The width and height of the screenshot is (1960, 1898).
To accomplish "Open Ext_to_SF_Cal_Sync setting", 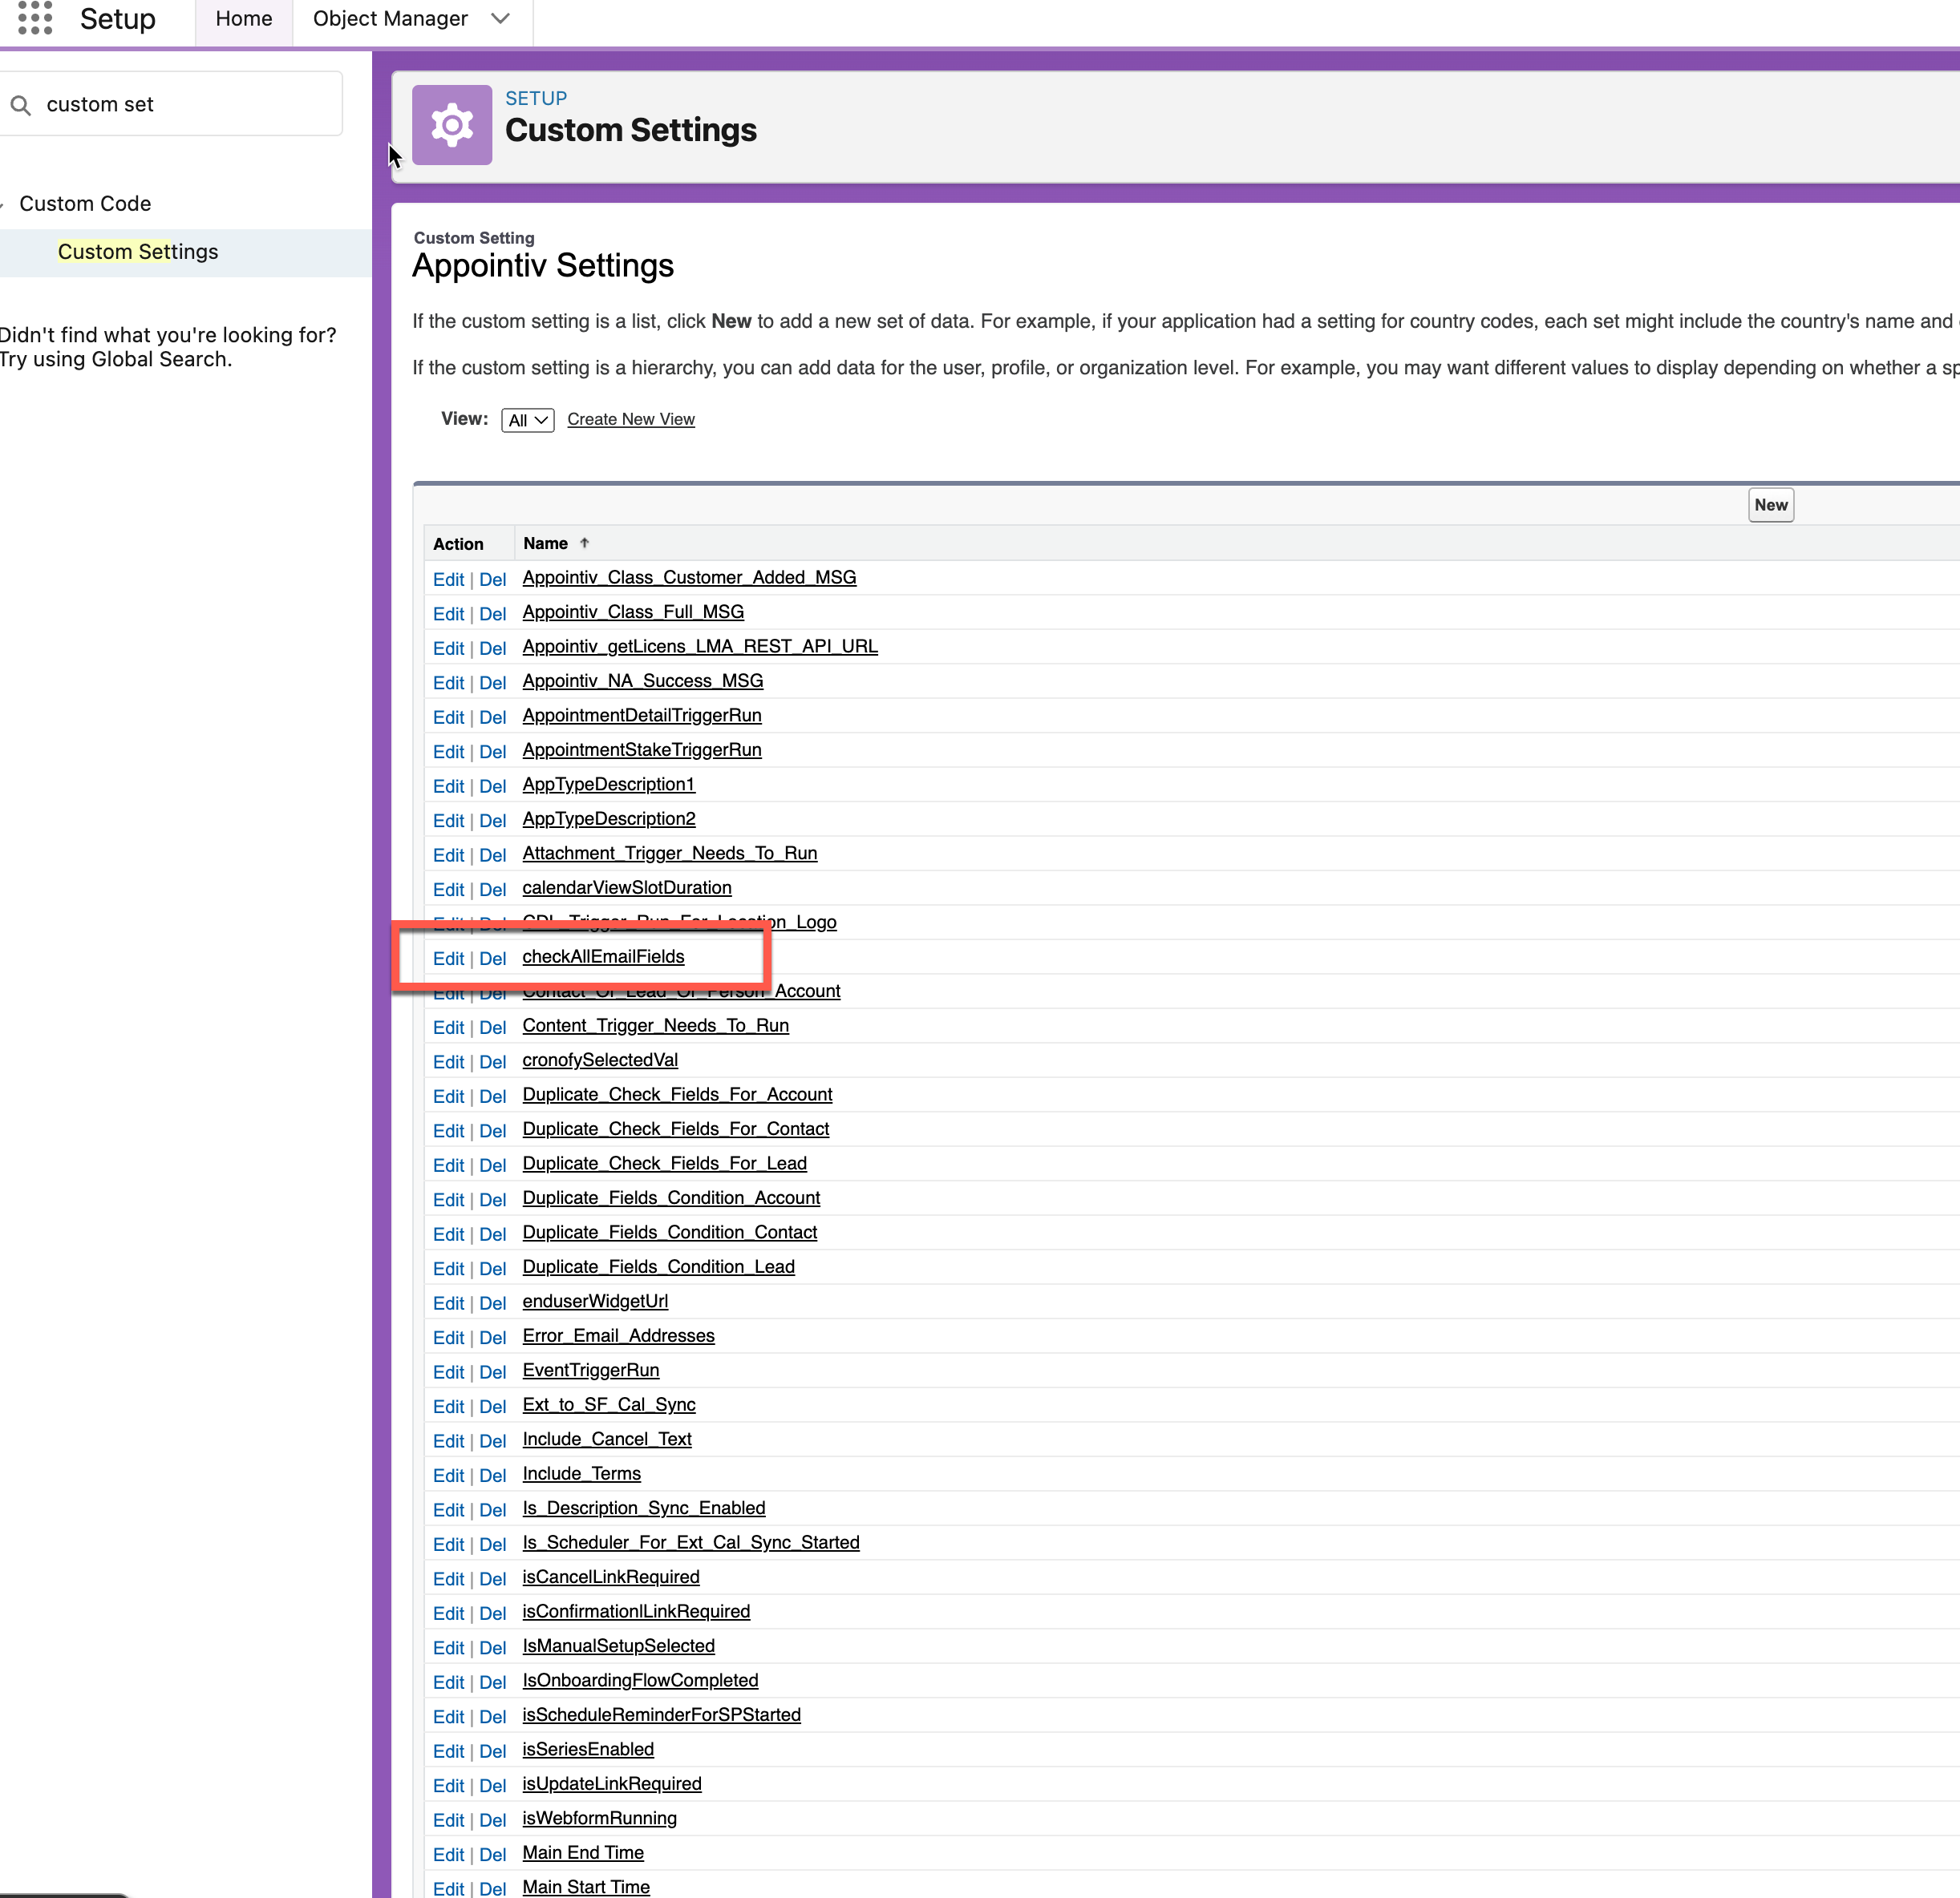I will (608, 1404).
